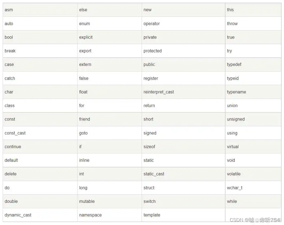
Task: Click the 'unsigned' keyword
Action: coord(236,119)
